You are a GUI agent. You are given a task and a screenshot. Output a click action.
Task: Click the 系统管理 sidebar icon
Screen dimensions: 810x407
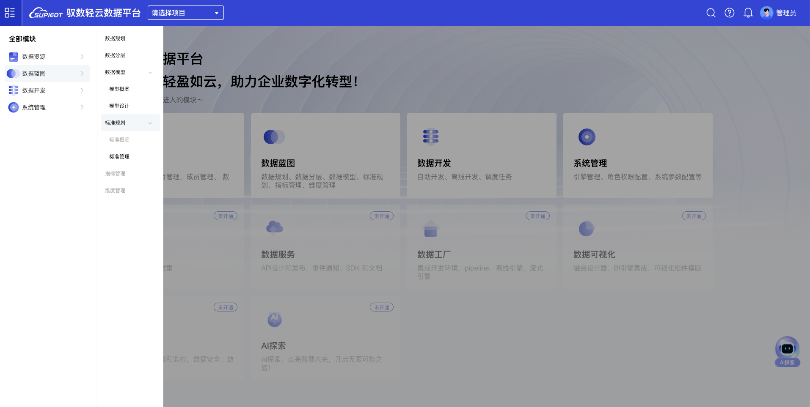pos(14,107)
